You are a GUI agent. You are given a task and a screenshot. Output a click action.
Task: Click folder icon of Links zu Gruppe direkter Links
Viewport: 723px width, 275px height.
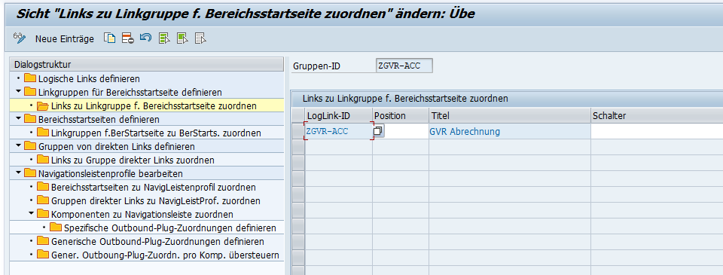[43, 160]
